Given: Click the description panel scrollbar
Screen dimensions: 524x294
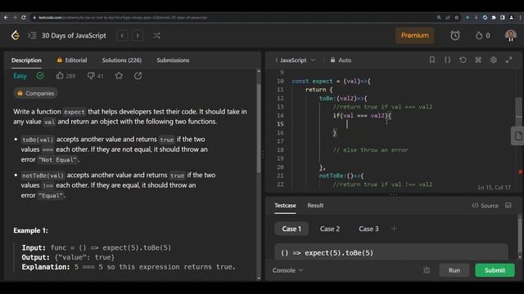Looking at the screenshot, I should coord(259,128).
